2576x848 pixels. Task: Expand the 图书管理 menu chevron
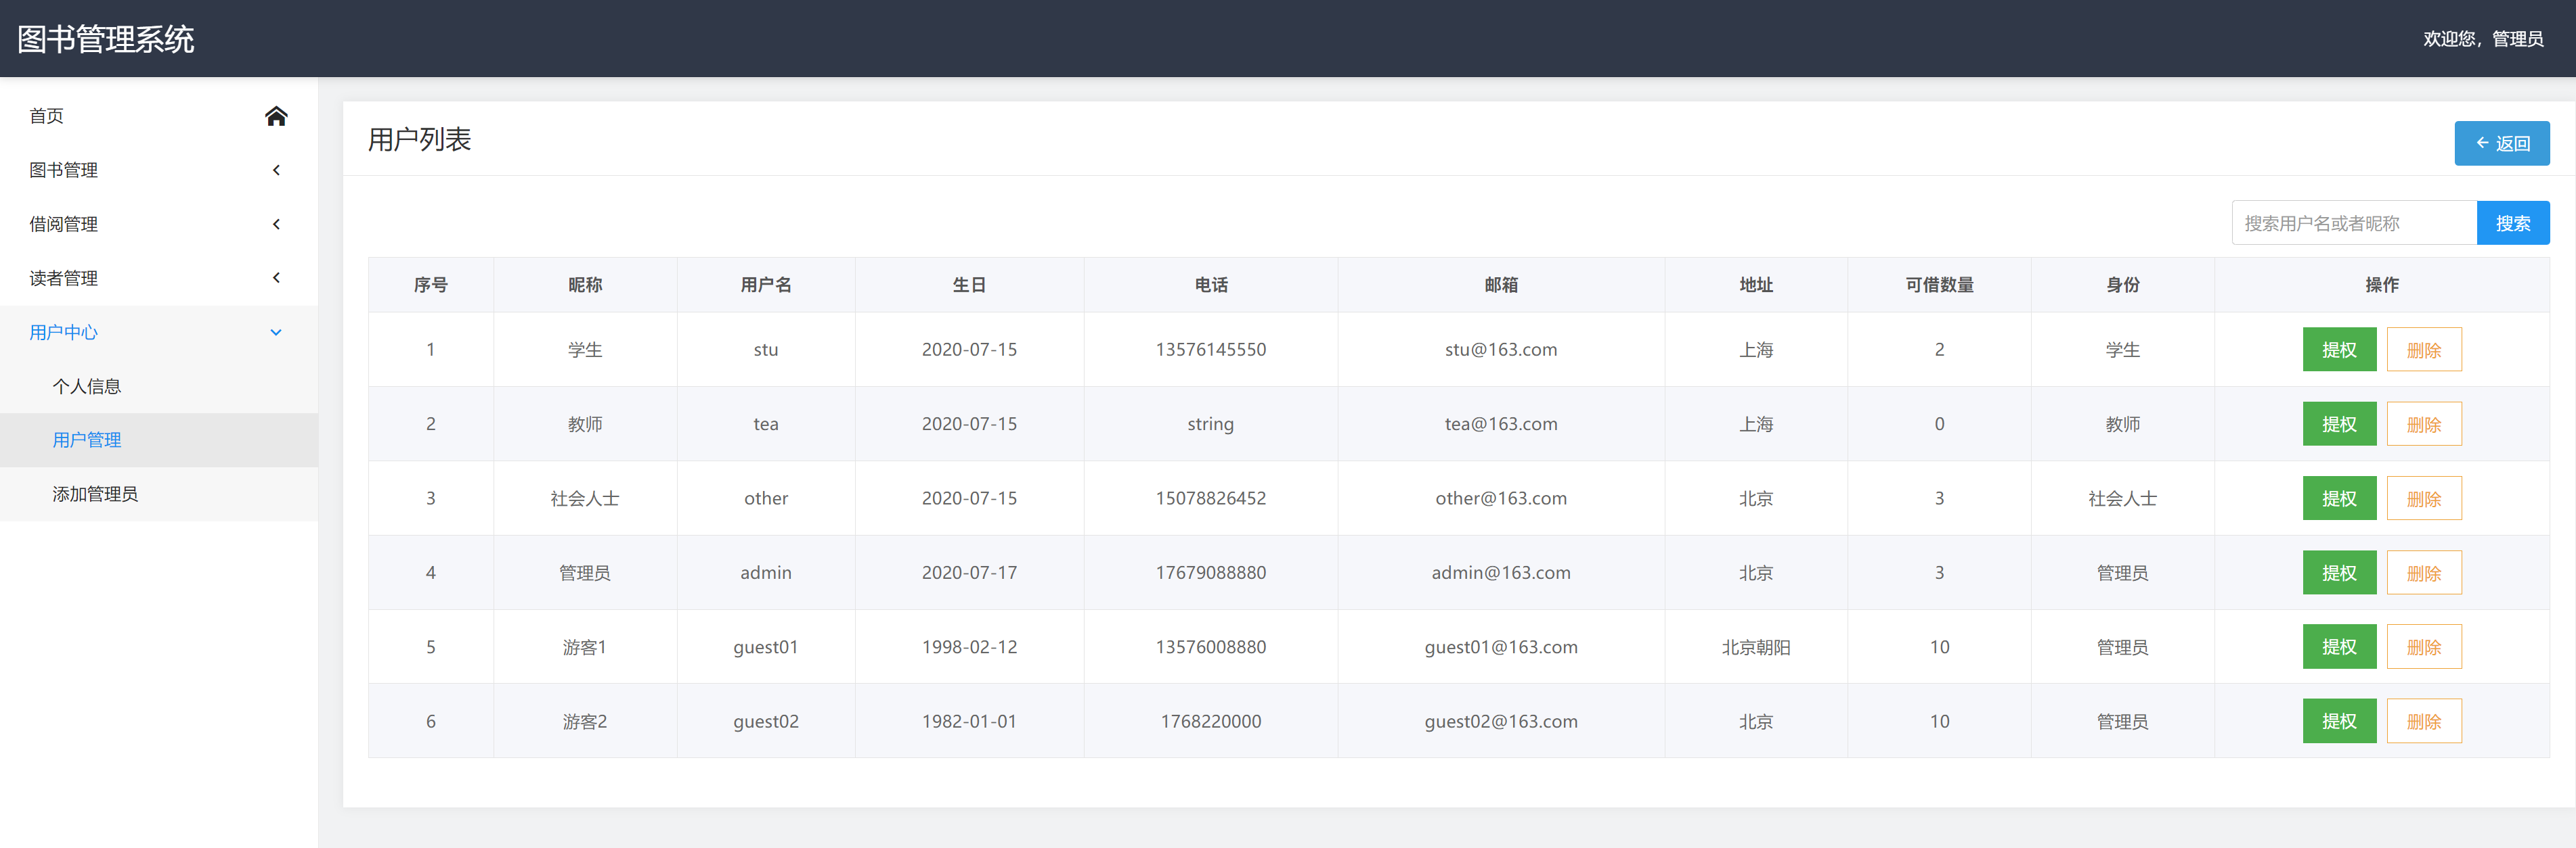pyautogui.click(x=276, y=170)
